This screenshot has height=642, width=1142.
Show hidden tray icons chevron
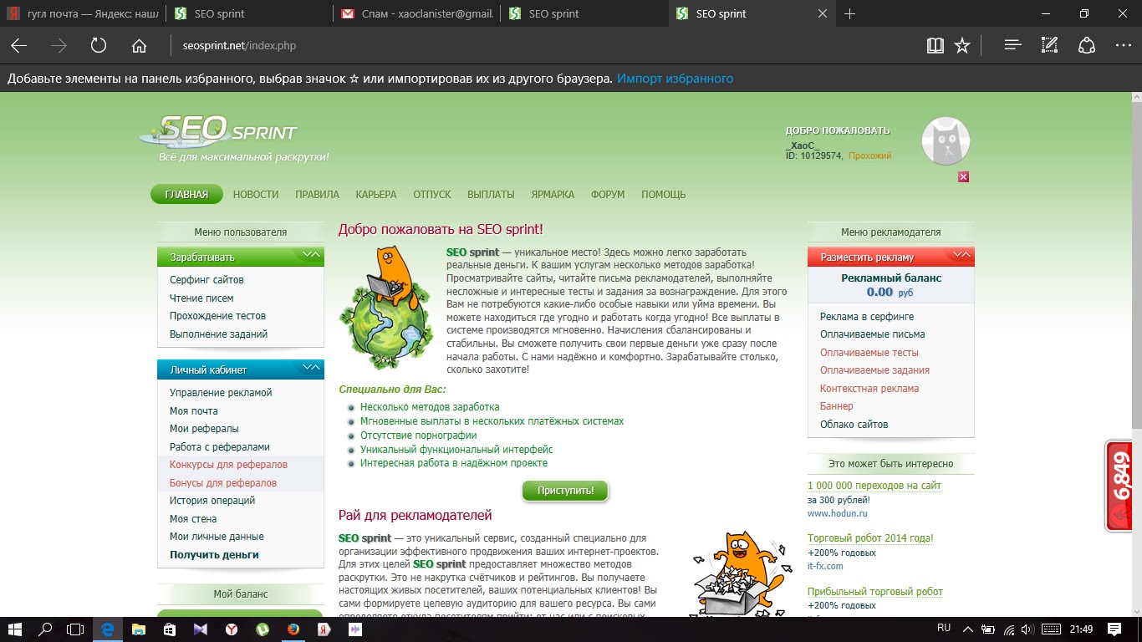click(x=967, y=629)
